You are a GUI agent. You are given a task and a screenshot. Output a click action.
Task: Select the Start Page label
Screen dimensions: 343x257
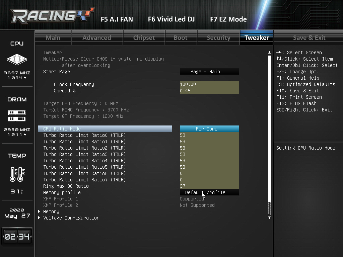point(56,72)
